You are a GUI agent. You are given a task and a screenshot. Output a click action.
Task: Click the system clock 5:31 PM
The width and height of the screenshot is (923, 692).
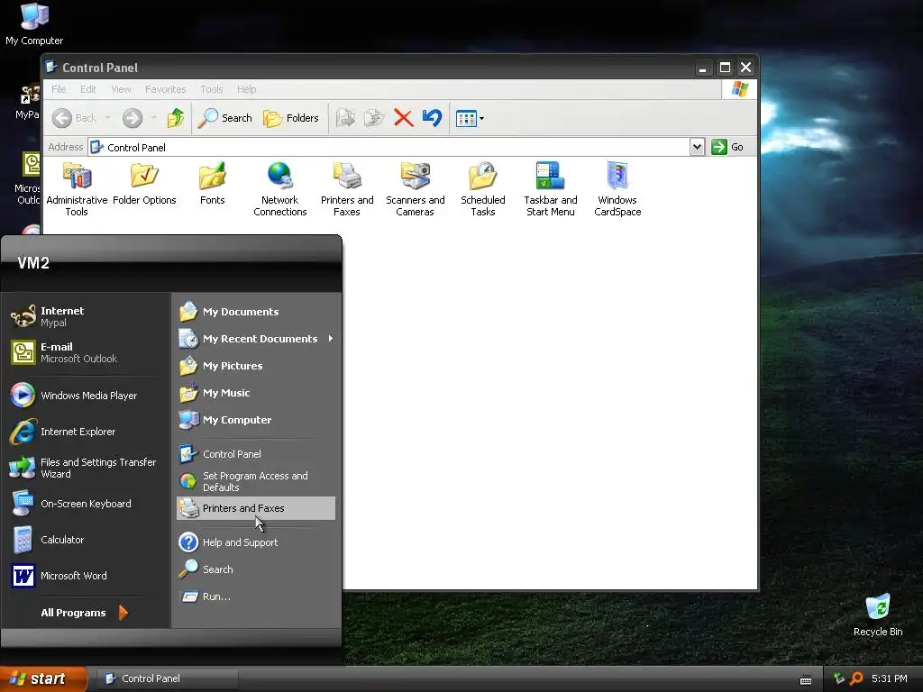(x=890, y=678)
